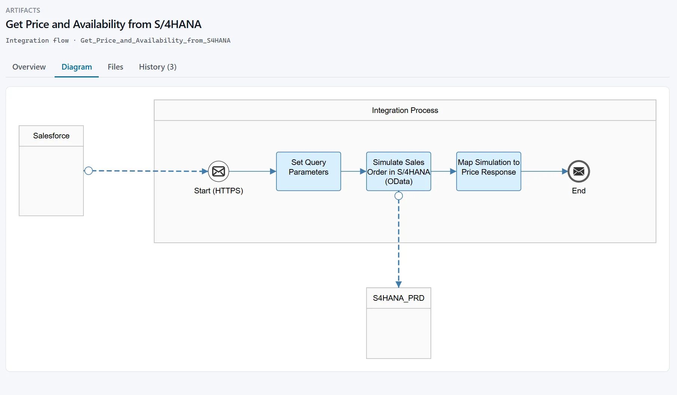Image resolution: width=677 pixels, height=395 pixels.
Task: Click the Start (HTTPS) message event icon
Action: [218, 171]
